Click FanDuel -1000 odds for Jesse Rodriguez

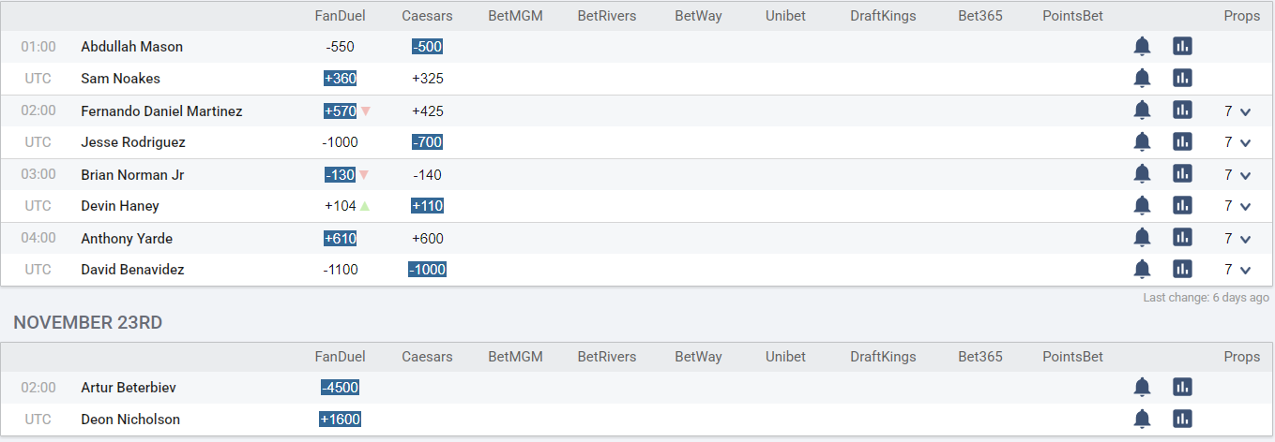point(340,142)
